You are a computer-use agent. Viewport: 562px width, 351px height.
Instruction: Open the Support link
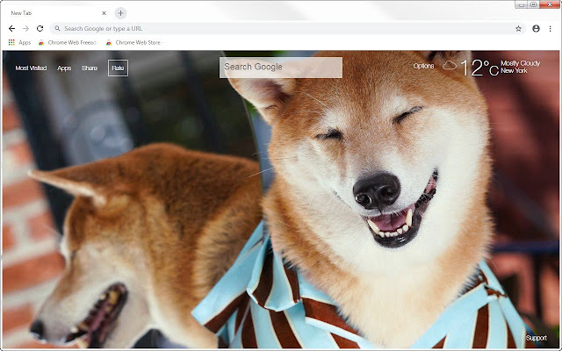pos(537,338)
